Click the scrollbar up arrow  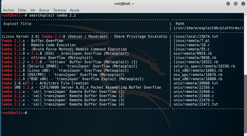click(245, 14)
